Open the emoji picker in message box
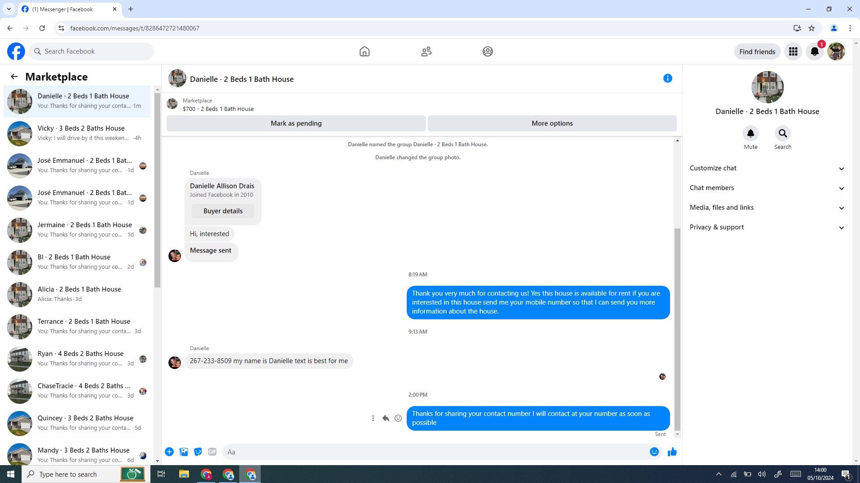 654,452
